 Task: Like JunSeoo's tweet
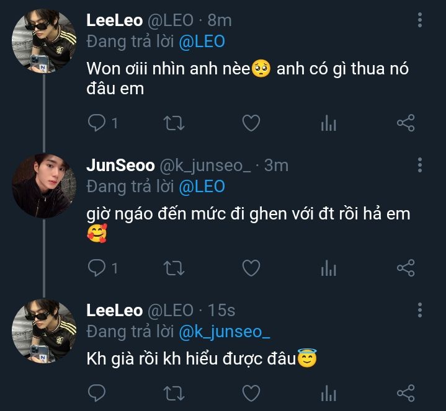click(x=251, y=268)
